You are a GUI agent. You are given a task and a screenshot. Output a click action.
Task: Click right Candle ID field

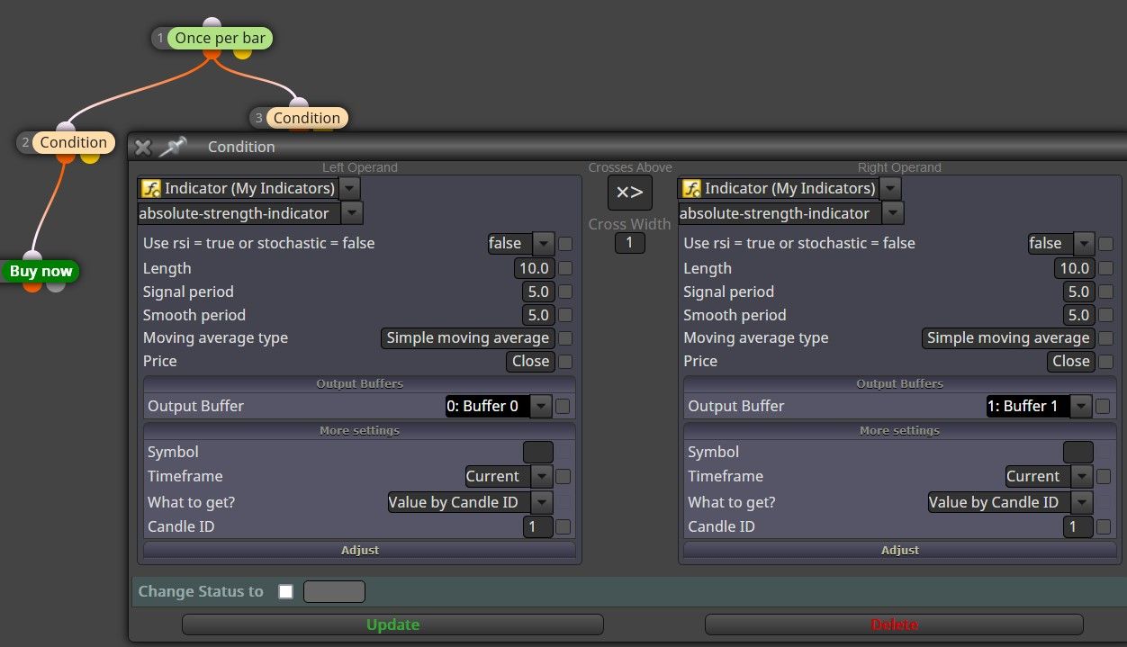(x=1078, y=526)
